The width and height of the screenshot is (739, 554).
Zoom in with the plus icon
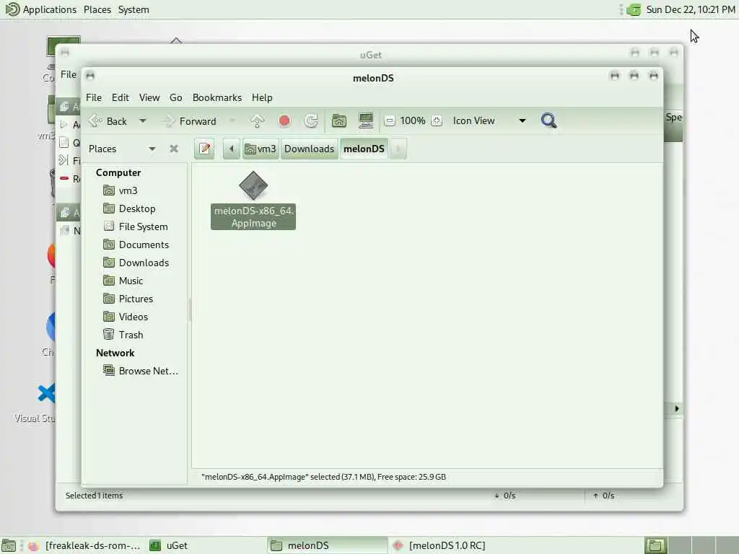point(437,121)
